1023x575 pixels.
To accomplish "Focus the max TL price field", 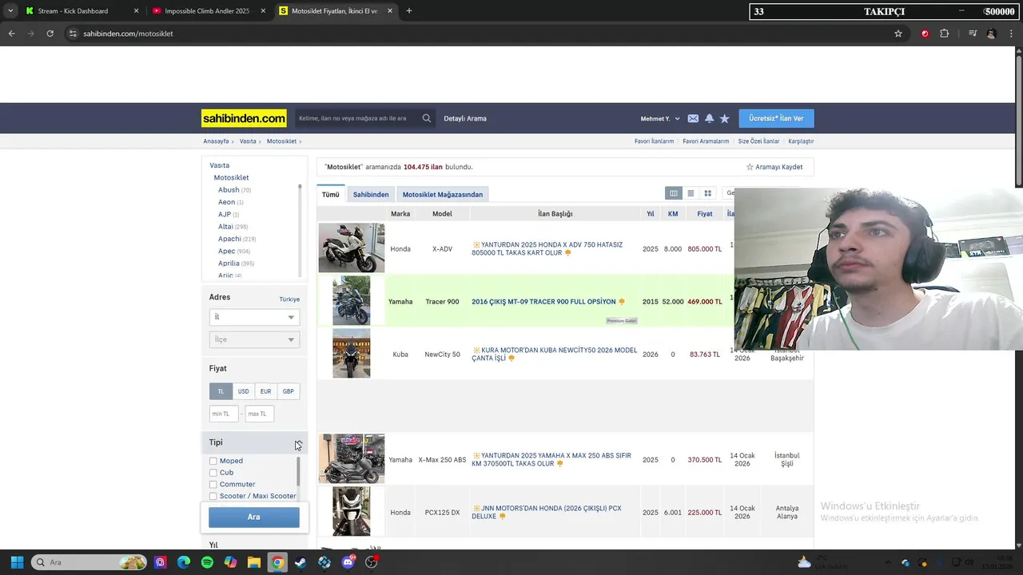I will tap(260, 414).
